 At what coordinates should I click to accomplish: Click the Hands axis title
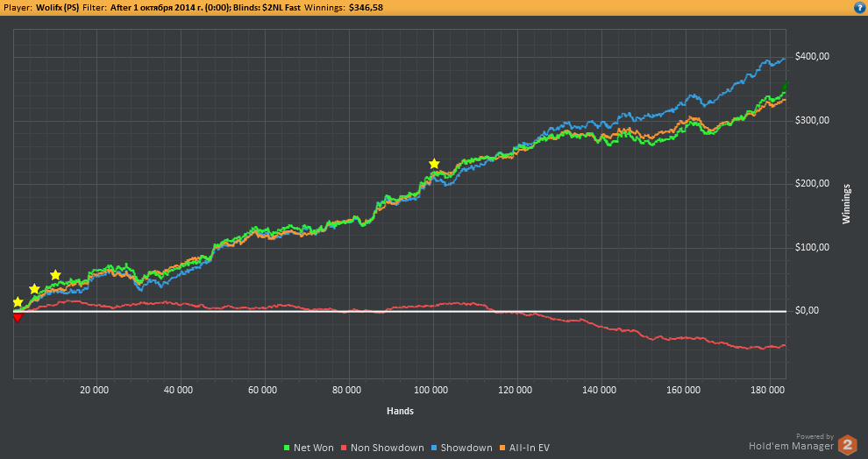400,411
